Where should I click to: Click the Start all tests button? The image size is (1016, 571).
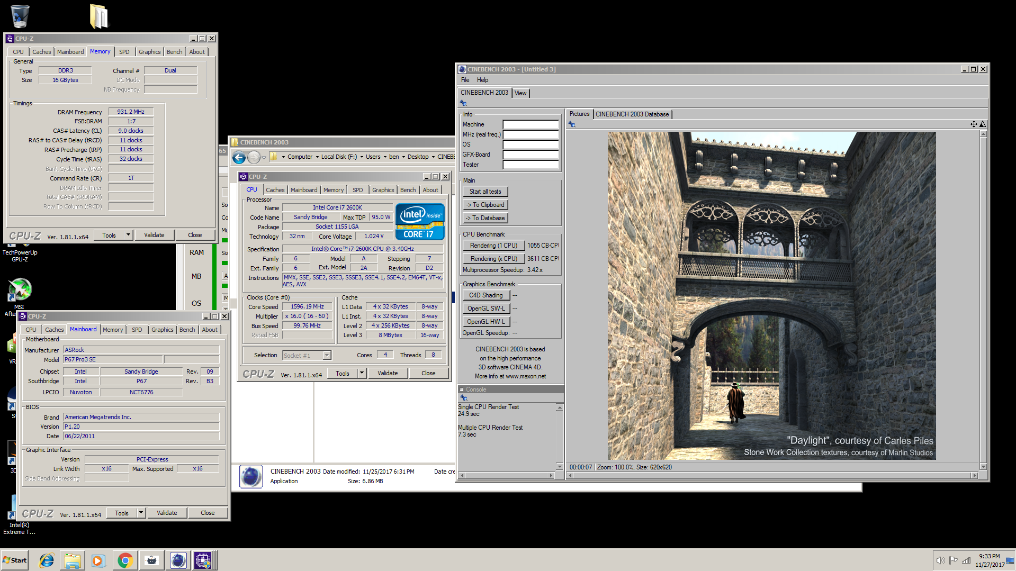pyautogui.click(x=485, y=192)
